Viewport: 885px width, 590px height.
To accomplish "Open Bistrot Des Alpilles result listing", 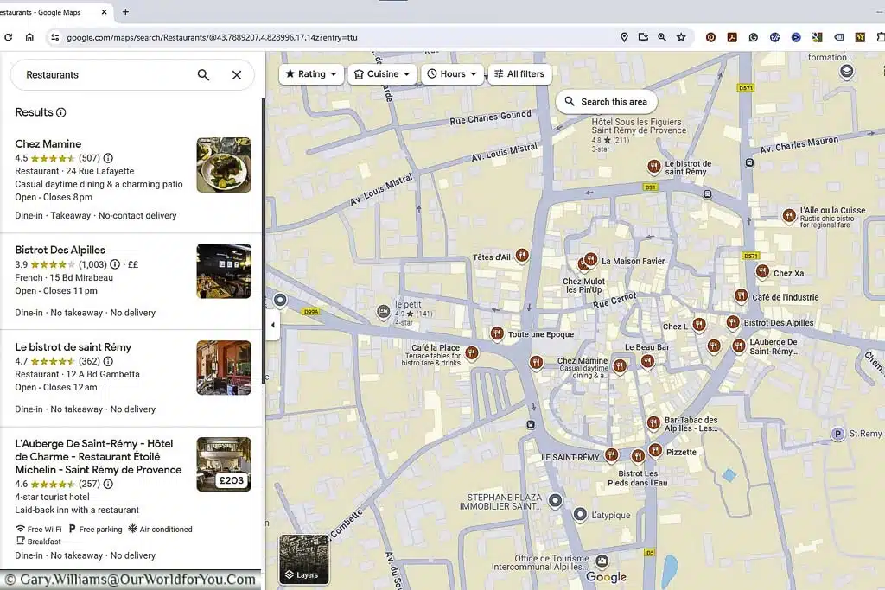I will pyautogui.click(x=131, y=282).
